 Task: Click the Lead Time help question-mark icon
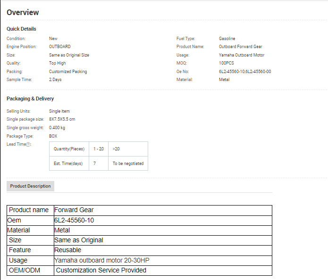pos(29,145)
